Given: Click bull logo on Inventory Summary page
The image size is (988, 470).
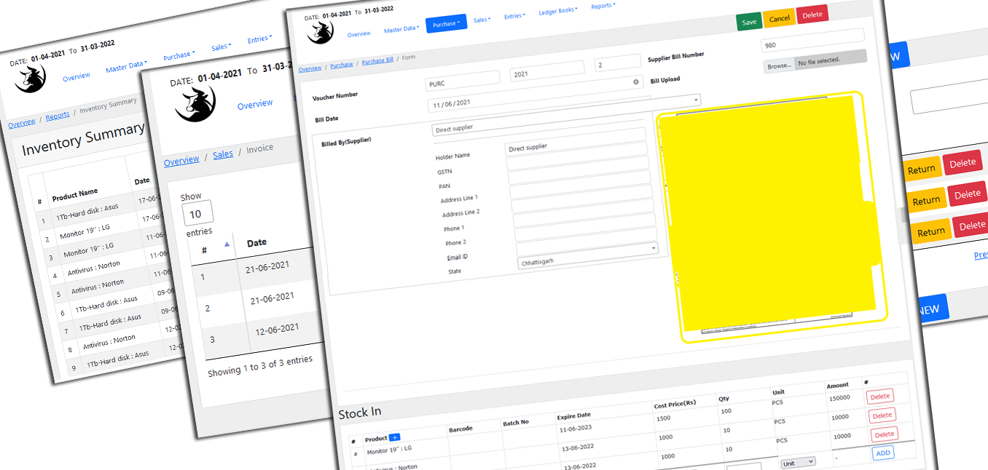Looking at the screenshot, I should point(31,78).
